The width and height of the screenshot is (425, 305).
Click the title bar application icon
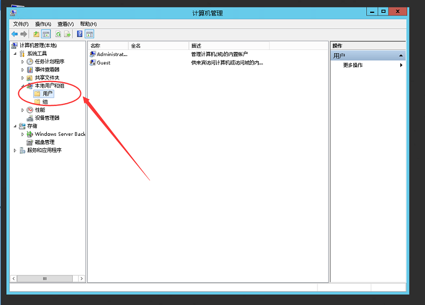[13, 13]
